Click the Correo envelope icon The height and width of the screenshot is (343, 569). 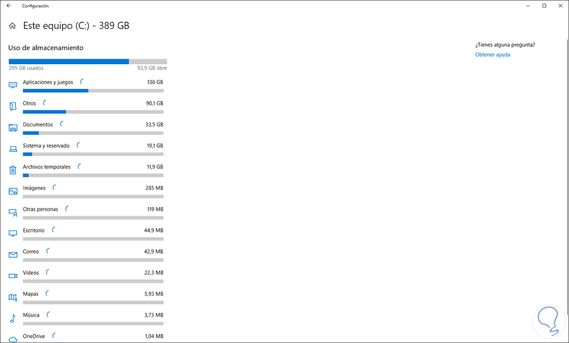pyautogui.click(x=13, y=254)
